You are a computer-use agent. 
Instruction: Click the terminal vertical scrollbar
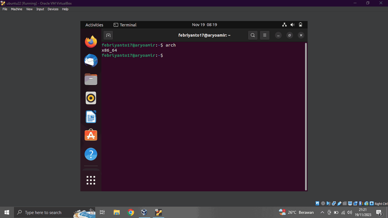pos(306,116)
